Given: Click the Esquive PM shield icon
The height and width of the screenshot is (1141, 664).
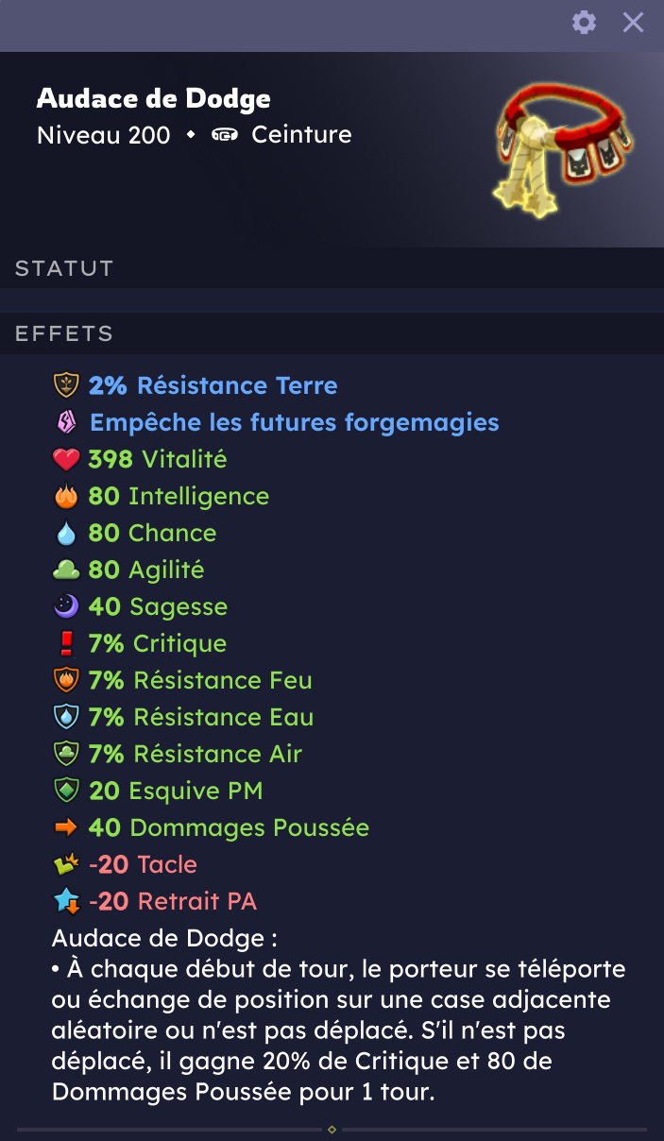Looking at the screenshot, I should click(66, 791).
